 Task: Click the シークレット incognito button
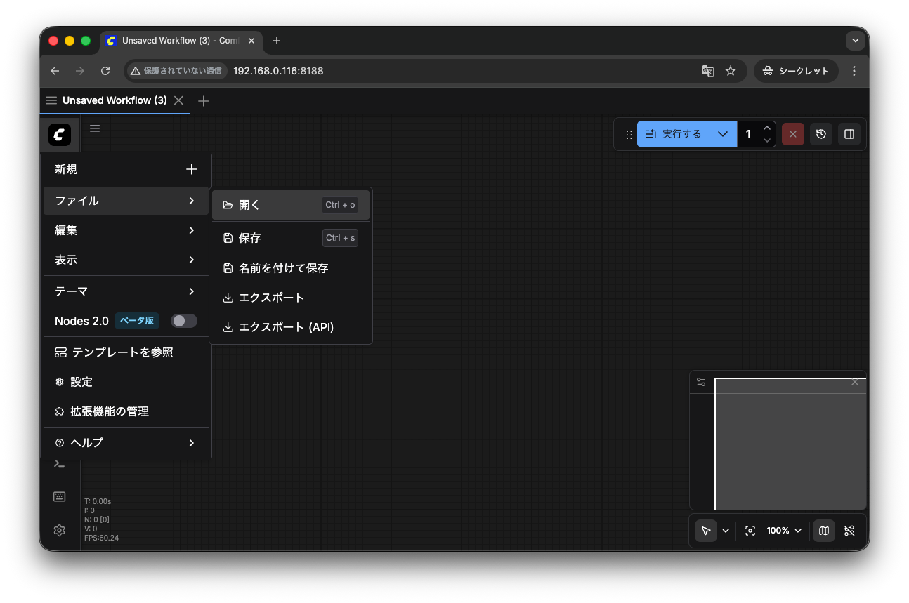(796, 71)
